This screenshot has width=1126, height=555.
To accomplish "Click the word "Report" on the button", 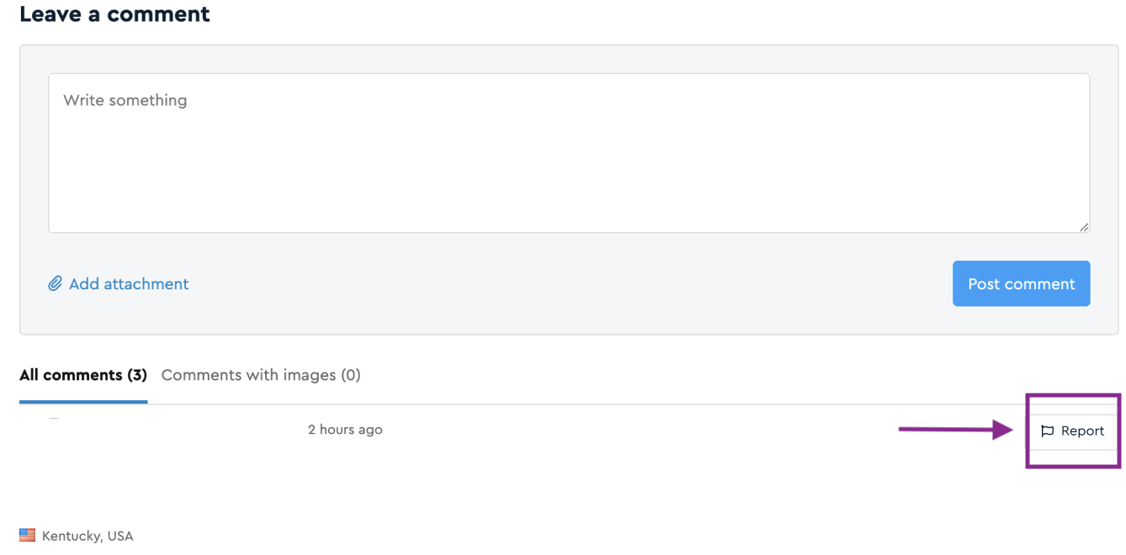I will pos(1082,431).
